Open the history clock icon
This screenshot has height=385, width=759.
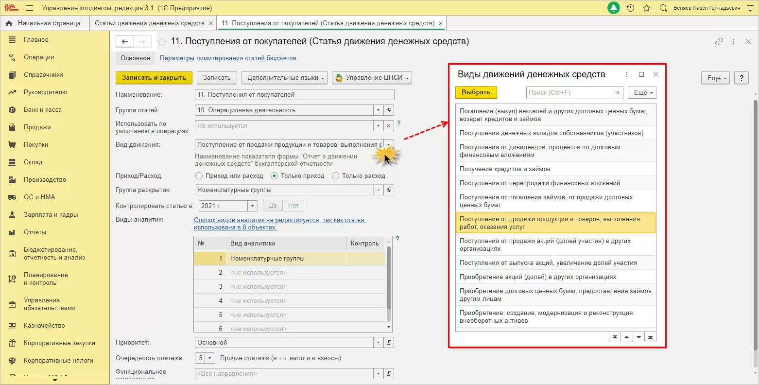tap(630, 8)
